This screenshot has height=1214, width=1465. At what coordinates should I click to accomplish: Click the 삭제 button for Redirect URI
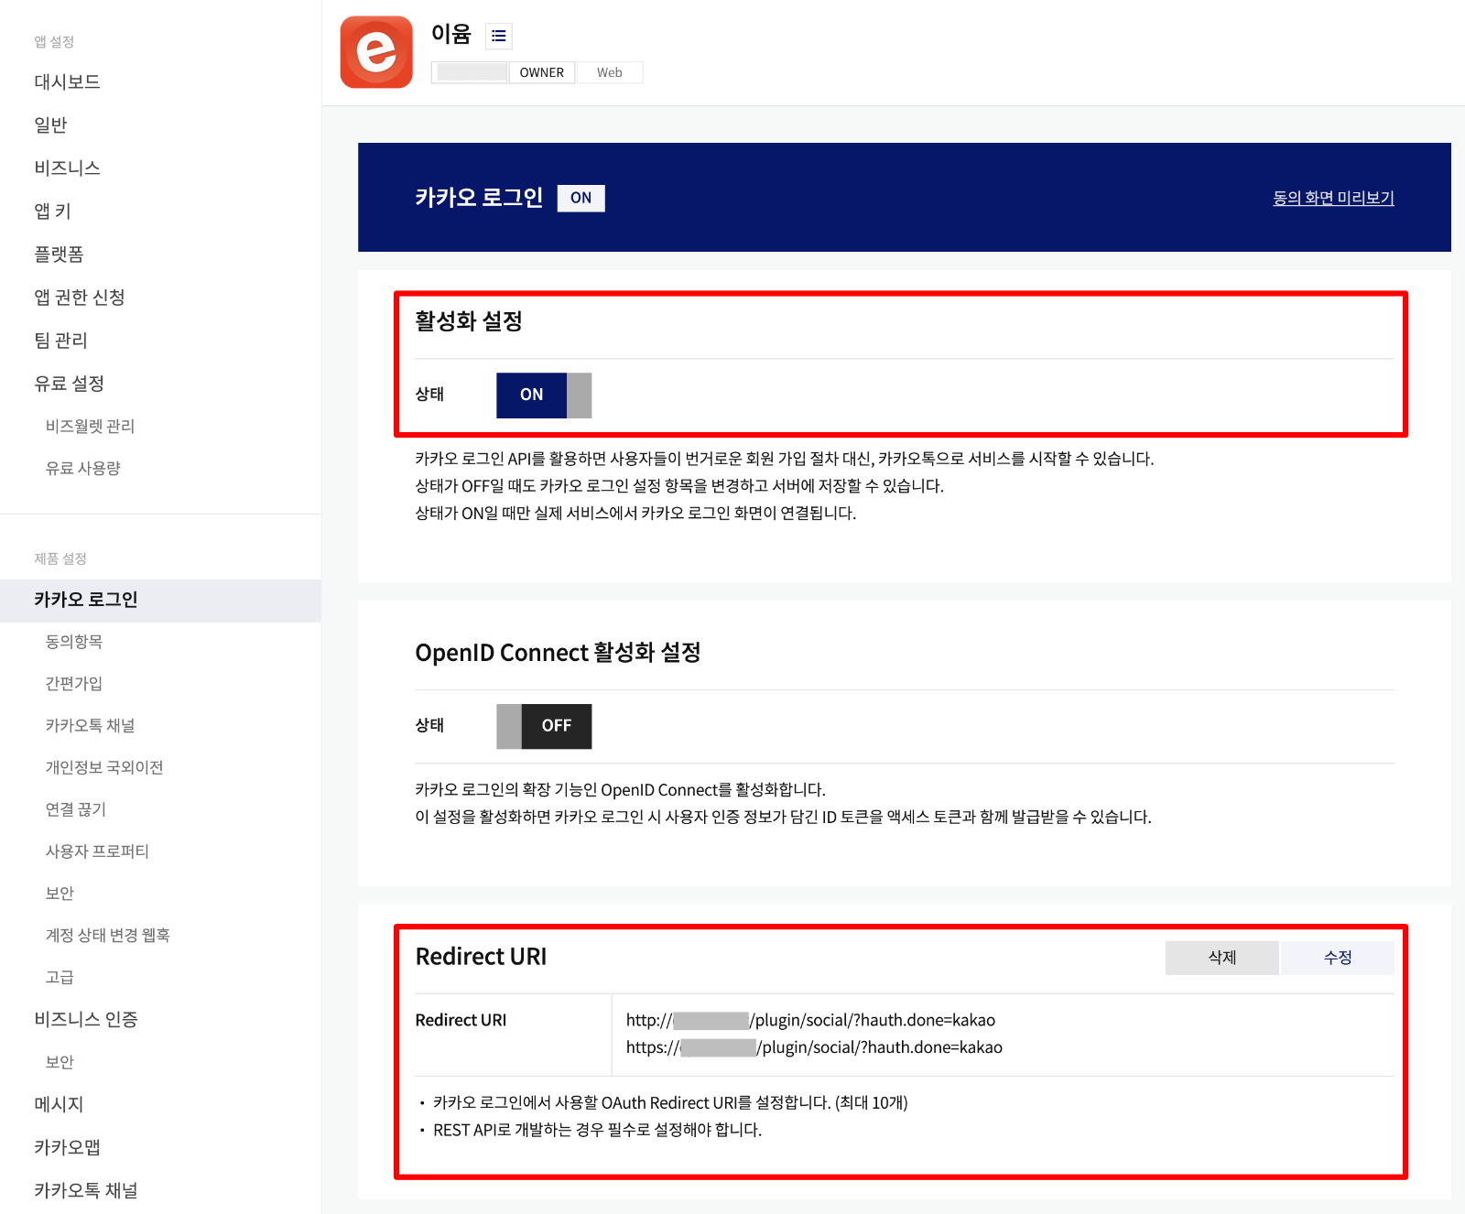coord(1222,958)
